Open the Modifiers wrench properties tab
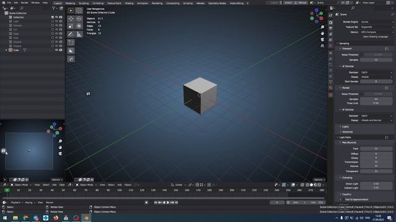 (330, 59)
